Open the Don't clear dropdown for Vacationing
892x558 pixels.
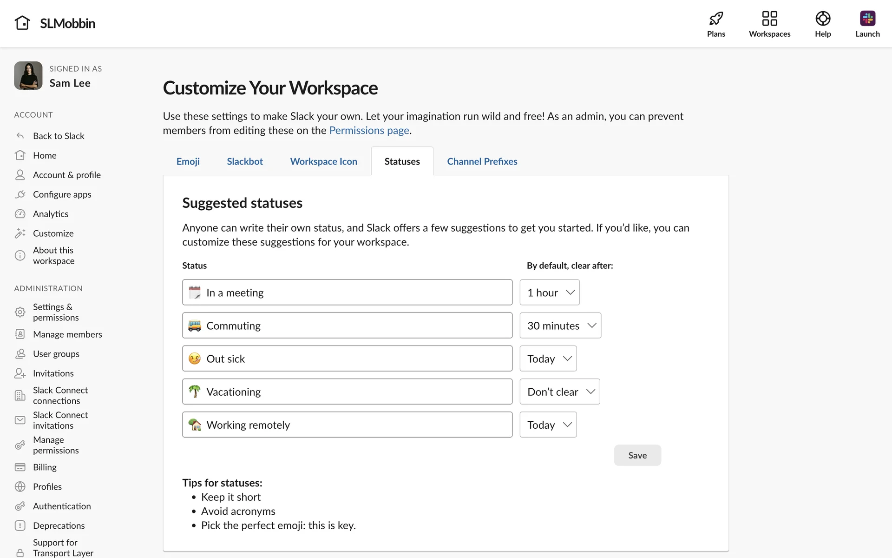[x=559, y=392]
